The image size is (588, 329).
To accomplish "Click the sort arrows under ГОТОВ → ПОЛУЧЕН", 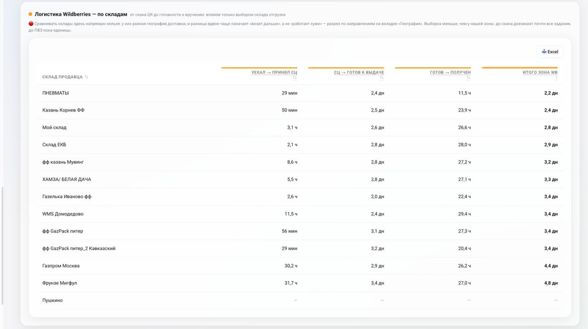I will coord(469,78).
